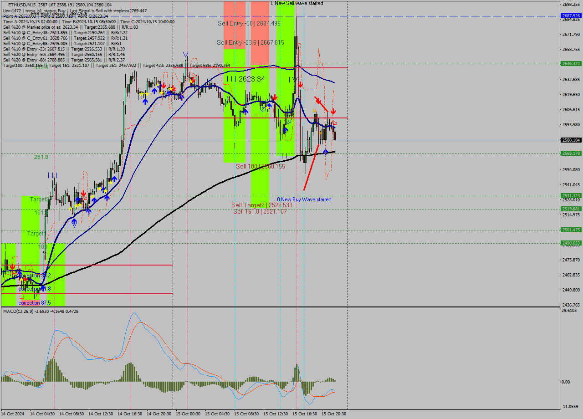The image size is (583, 419).
Task: Click the '15 Oct 12:30' time label
Action: point(276,414)
